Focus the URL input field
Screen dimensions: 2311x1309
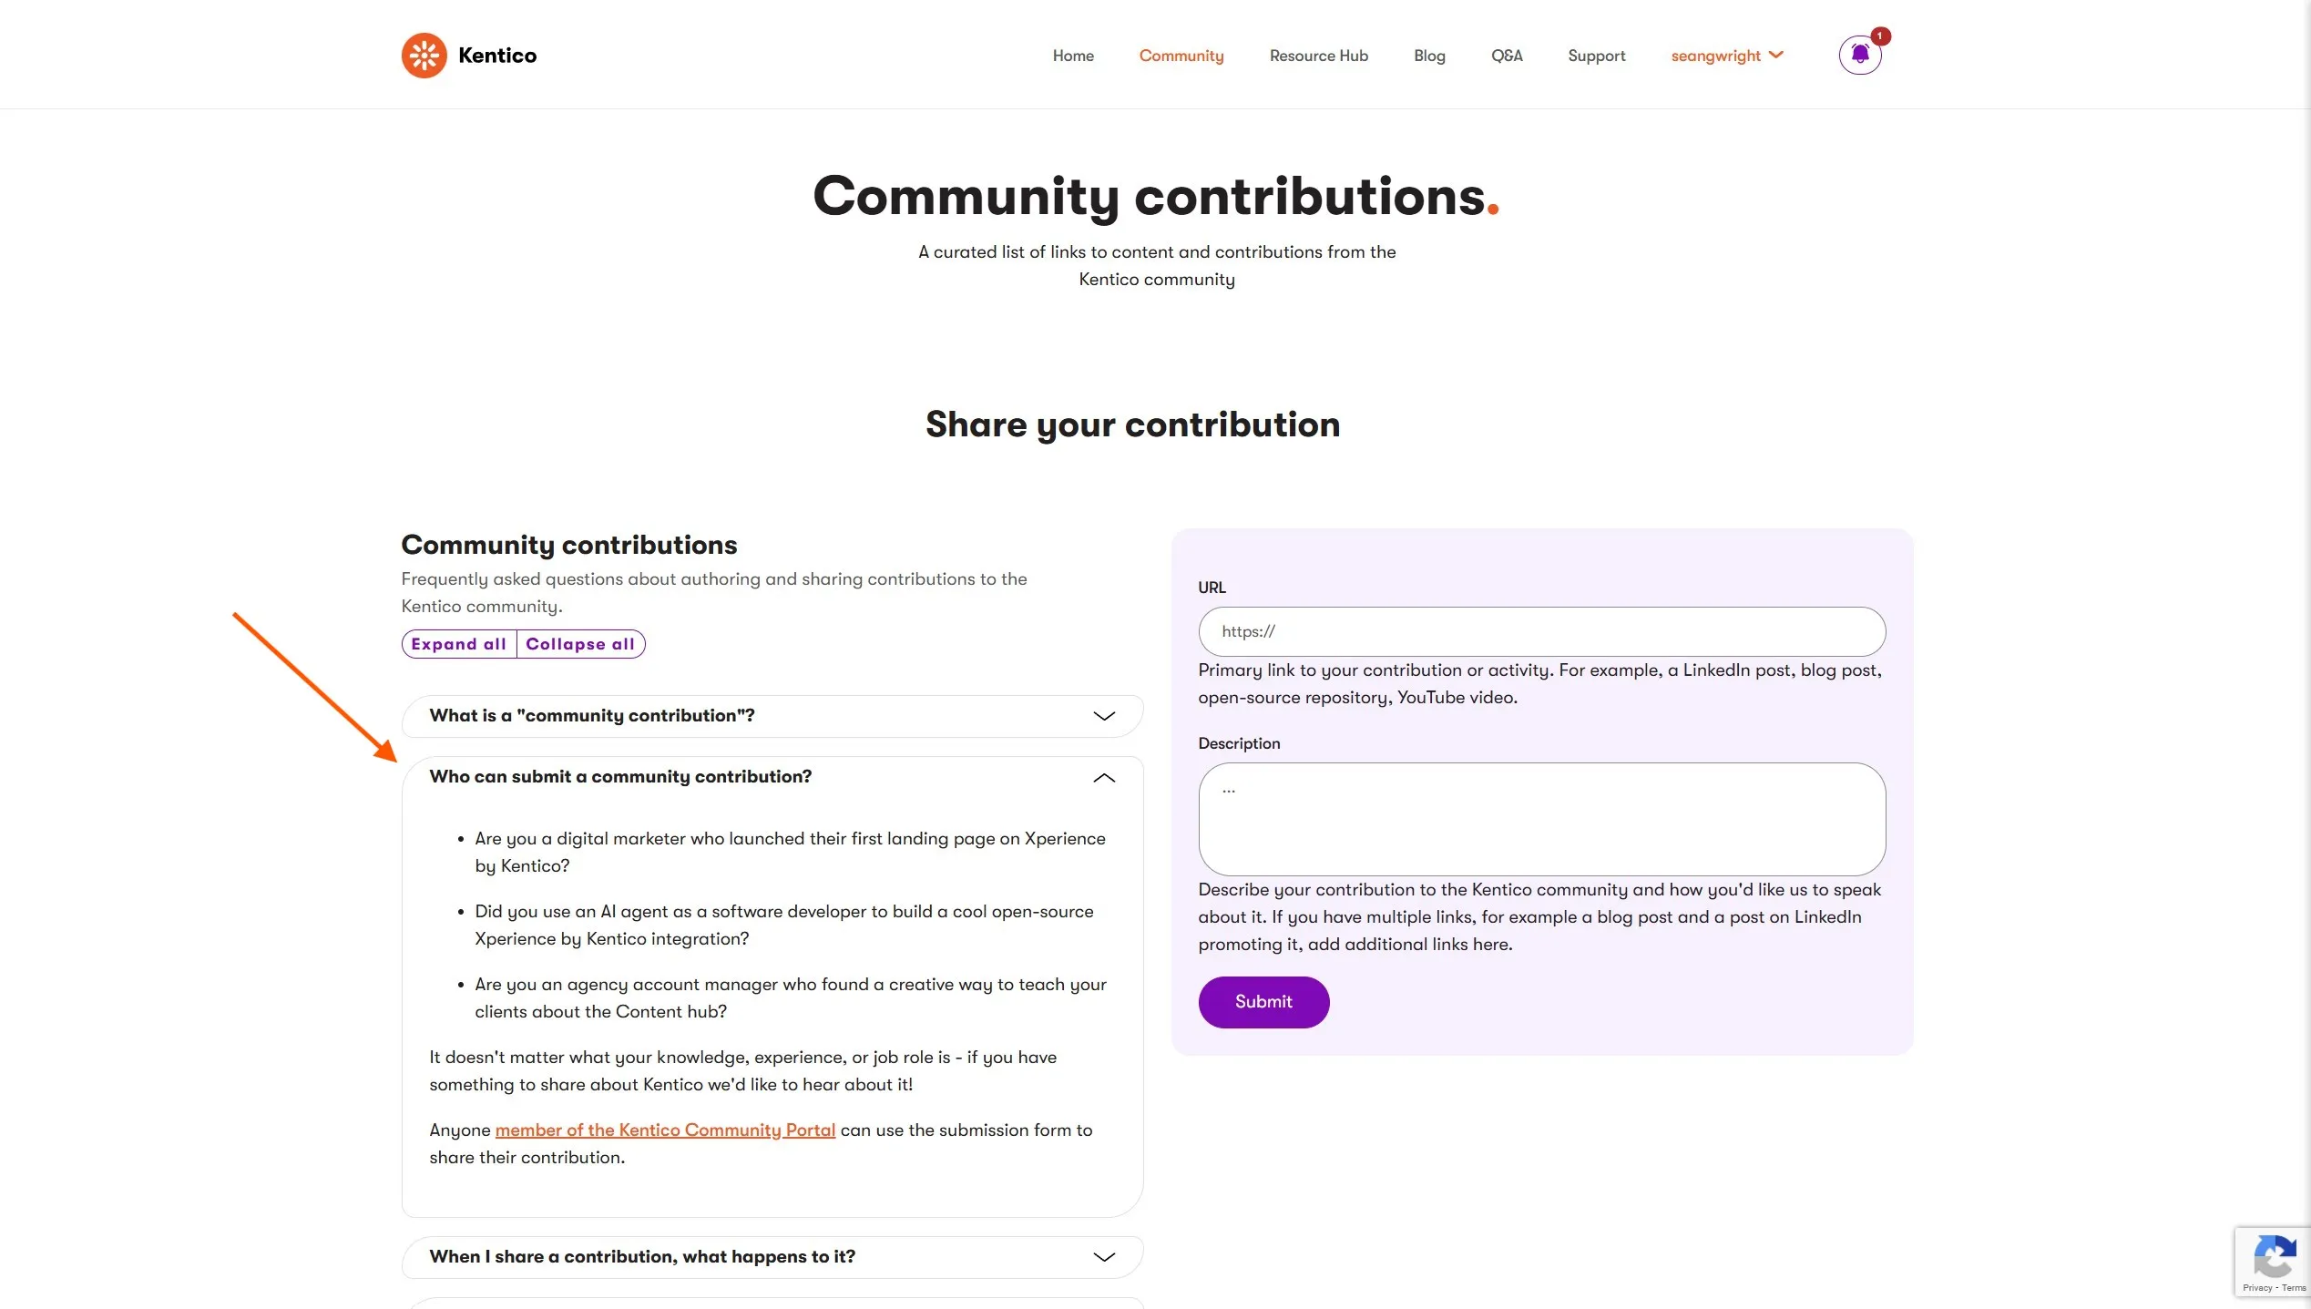pos(1541,631)
